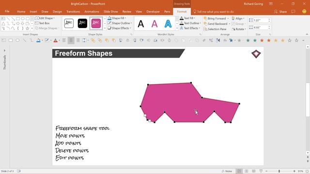The height and width of the screenshot is (174, 310).
Task: Switch to the Insert tab
Action: point(33,12)
